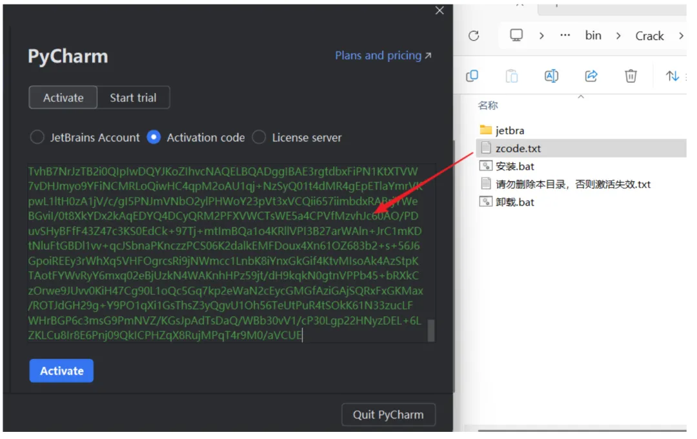Select the 请勿删除本目录 text file icon
697x439 pixels.
point(486,184)
